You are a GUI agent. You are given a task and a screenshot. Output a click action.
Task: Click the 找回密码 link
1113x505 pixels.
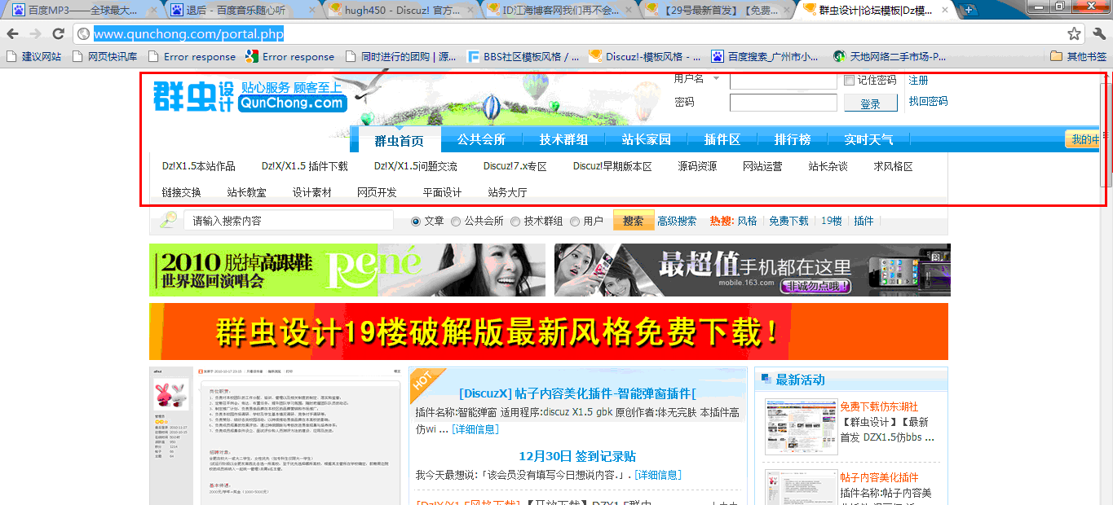coord(928,101)
